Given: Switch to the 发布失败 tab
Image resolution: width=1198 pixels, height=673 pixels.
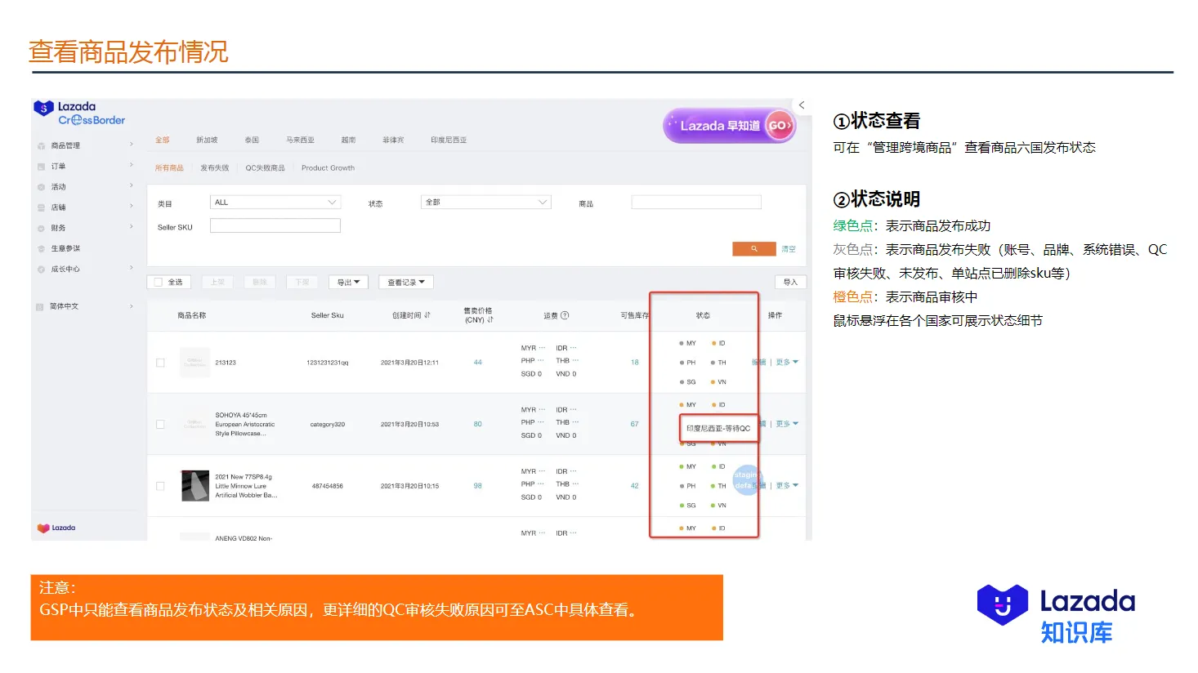Looking at the screenshot, I should pyautogui.click(x=214, y=168).
